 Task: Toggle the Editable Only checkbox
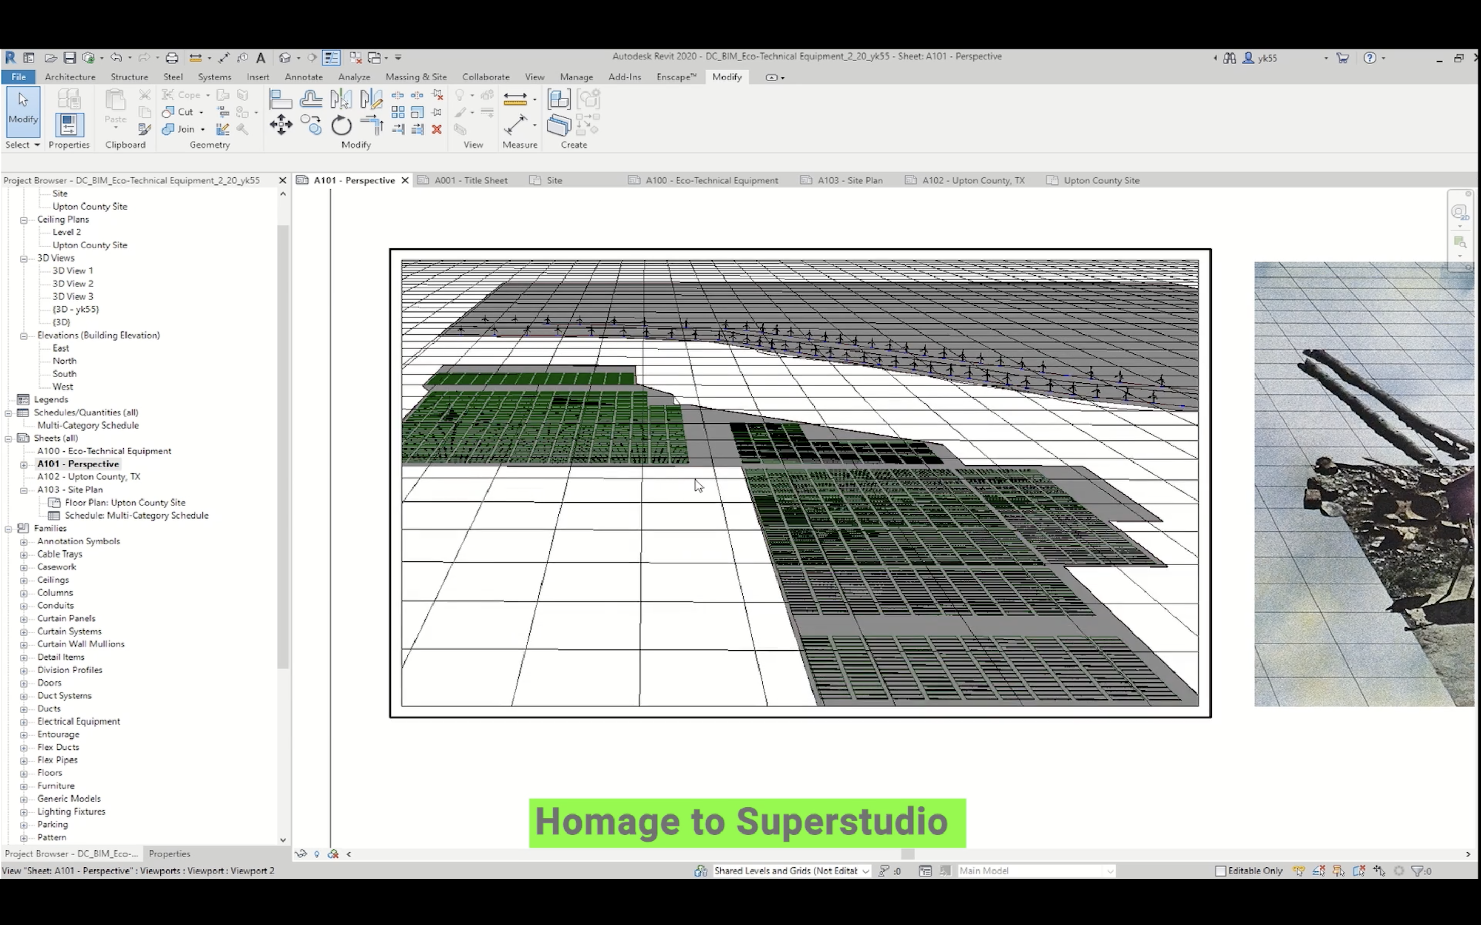[x=1220, y=871]
